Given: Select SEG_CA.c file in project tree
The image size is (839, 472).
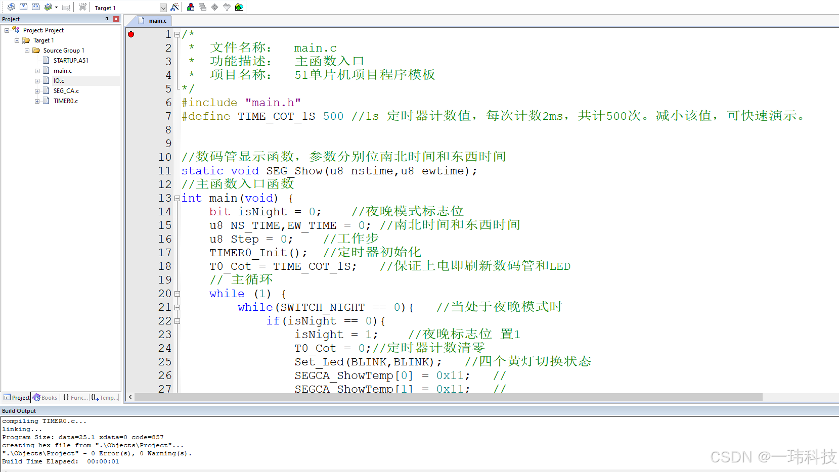Looking at the screenshot, I should [66, 91].
